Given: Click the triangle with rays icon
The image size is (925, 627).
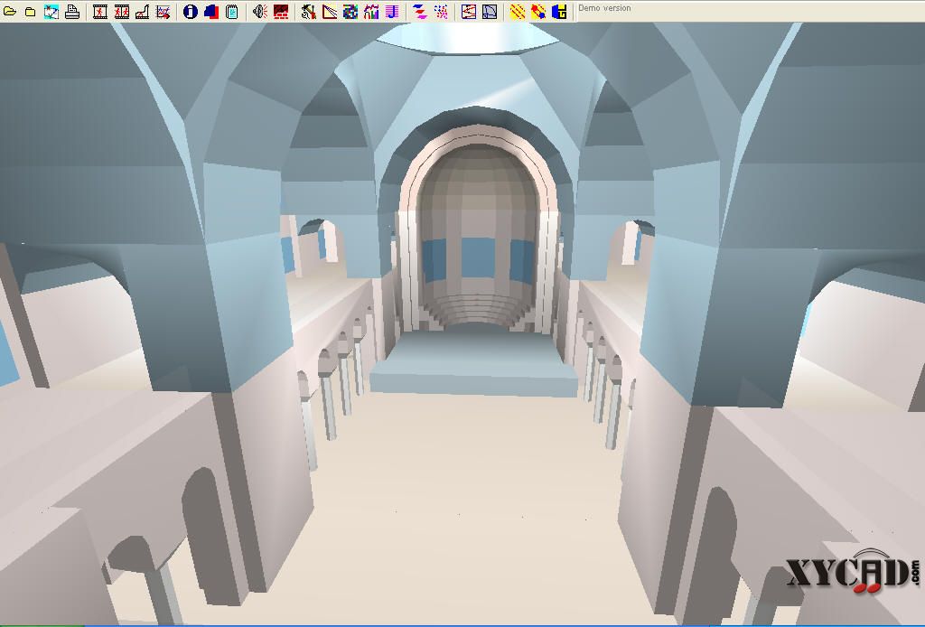Looking at the screenshot, I should point(329,11).
